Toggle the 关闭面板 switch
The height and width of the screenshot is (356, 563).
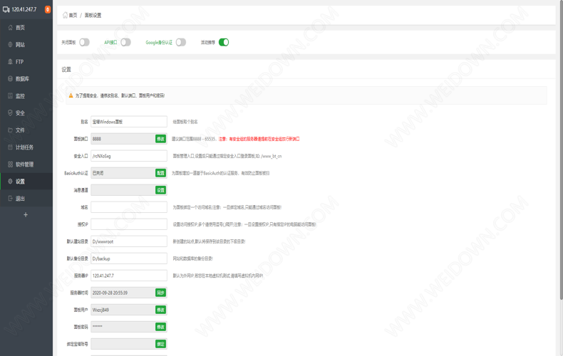[x=84, y=42]
